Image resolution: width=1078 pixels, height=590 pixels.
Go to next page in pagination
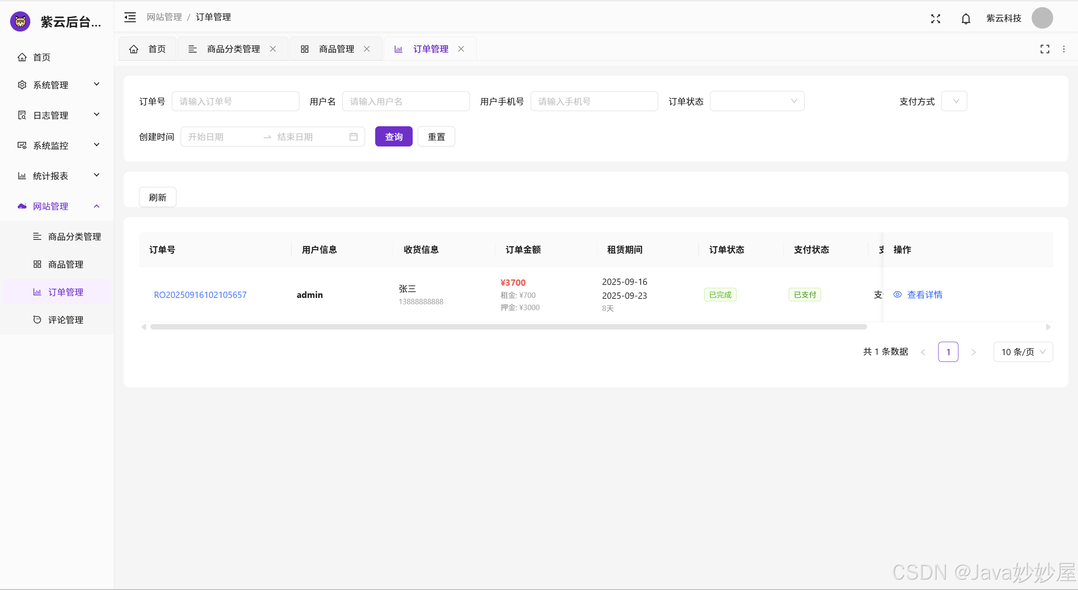pyautogui.click(x=973, y=352)
